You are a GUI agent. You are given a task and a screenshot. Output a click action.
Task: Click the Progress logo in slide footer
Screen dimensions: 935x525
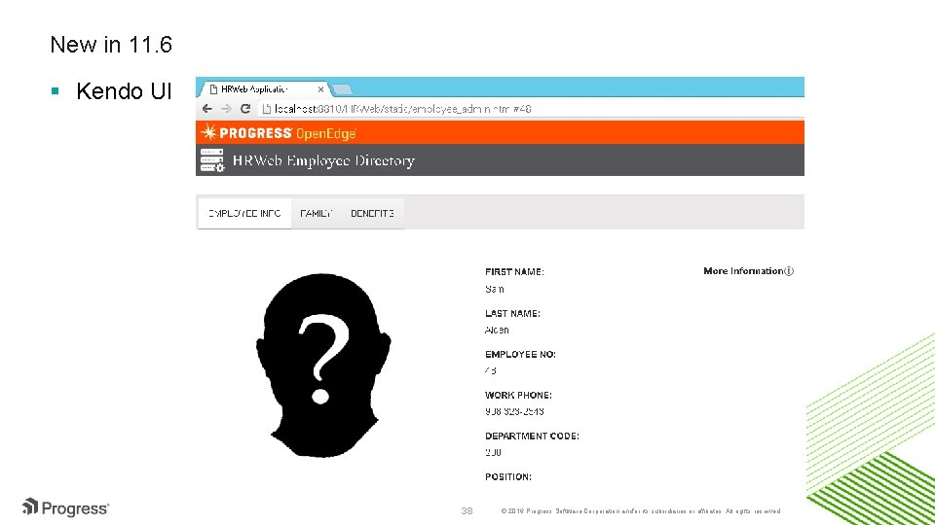(65, 507)
